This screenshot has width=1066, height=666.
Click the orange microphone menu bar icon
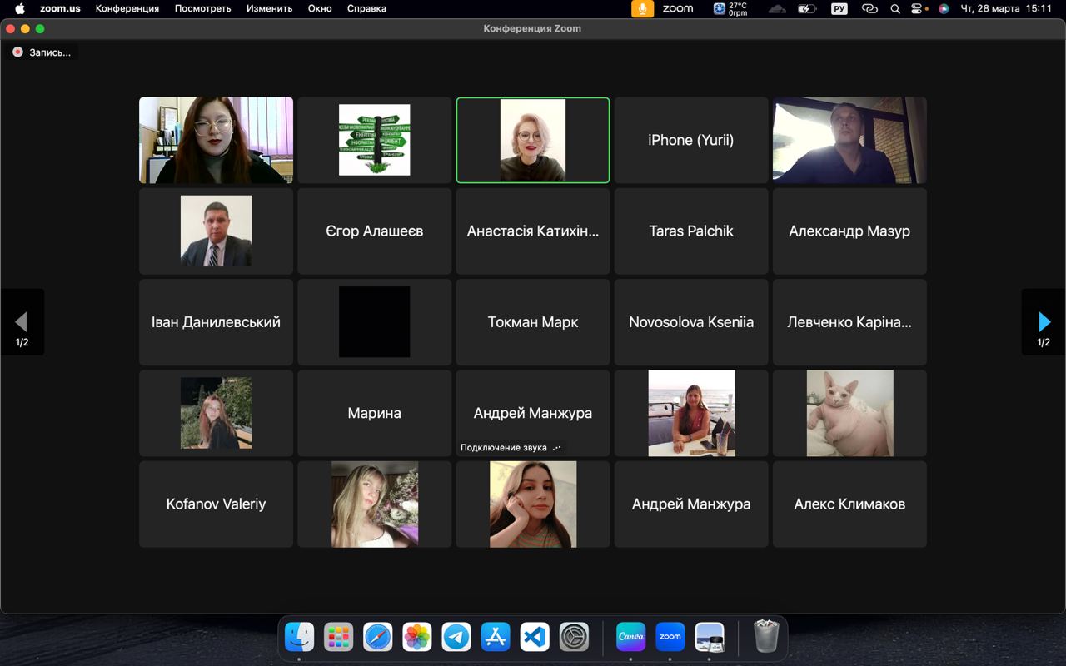coord(642,9)
